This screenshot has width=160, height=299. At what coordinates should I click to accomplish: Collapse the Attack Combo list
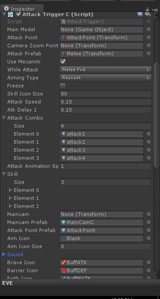pos(4,118)
